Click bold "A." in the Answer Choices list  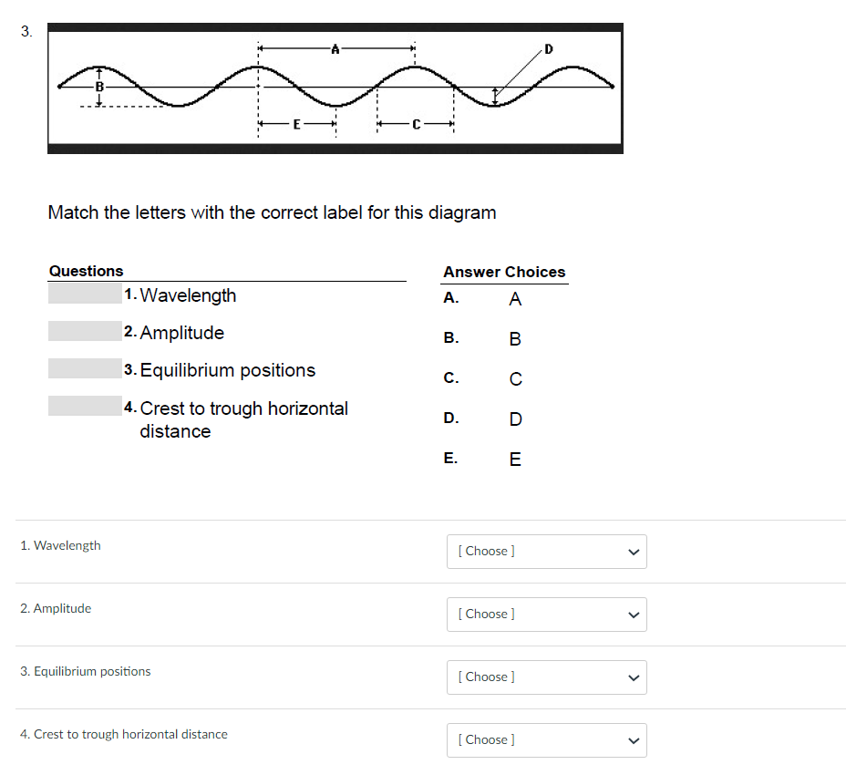click(450, 298)
